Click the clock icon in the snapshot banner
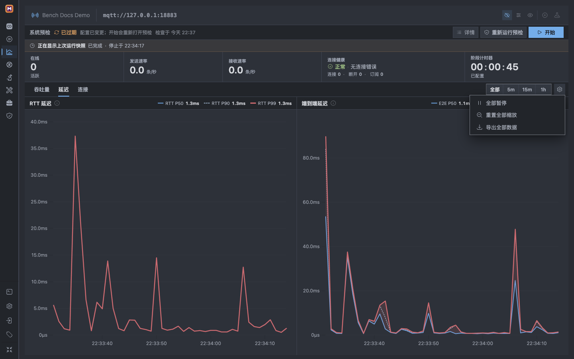This screenshot has width=574, height=359. tap(32, 46)
